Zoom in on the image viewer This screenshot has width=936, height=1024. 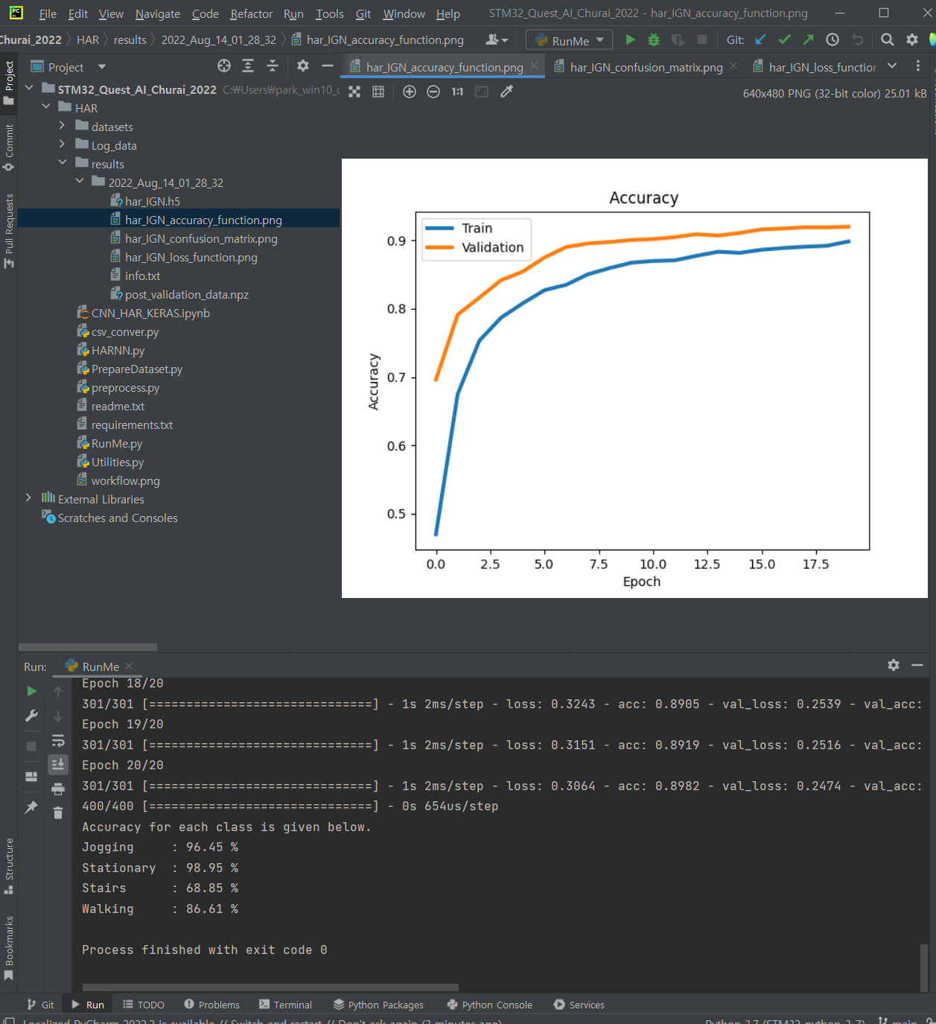click(410, 92)
